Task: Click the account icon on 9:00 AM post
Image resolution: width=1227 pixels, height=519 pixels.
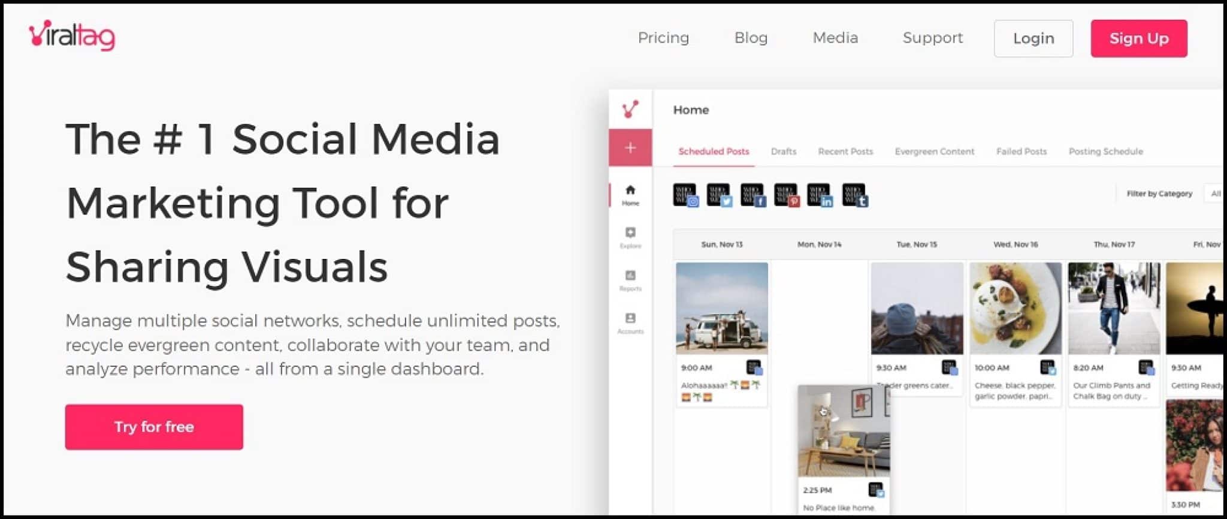Action: (x=754, y=367)
